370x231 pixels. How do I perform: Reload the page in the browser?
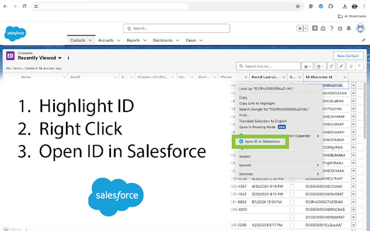pos(24,7)
